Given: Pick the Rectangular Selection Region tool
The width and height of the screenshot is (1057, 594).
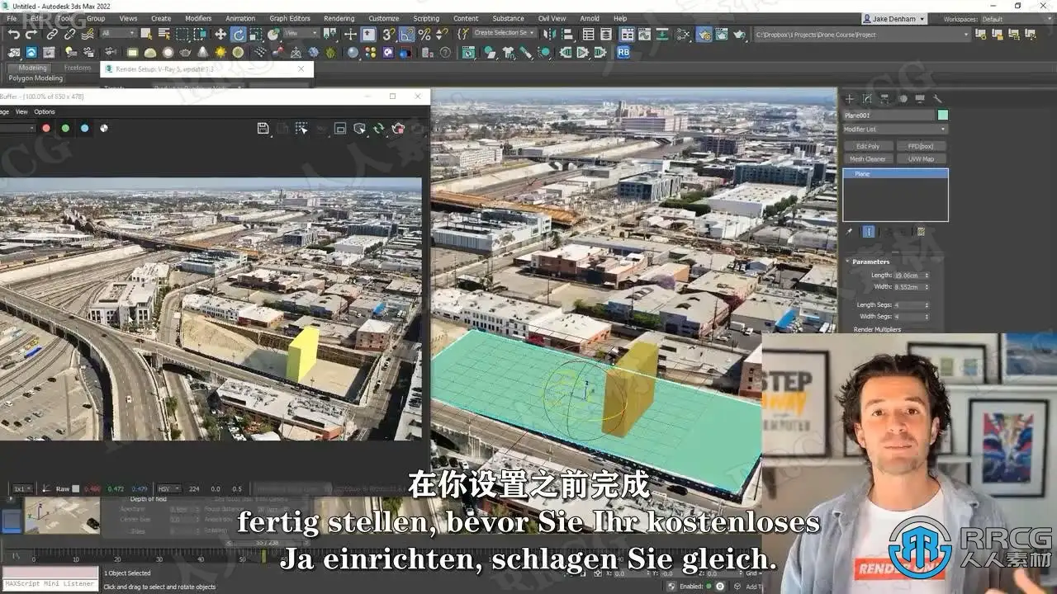Looking at the screenshot, I should coord(182,35).
